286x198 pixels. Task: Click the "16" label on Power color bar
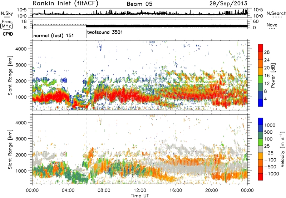[267, 76]
